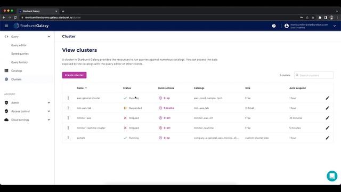This screenshot has width=341, height=192.
Task: Edit sample cluster with pencil icon
Action: (327, 138)
